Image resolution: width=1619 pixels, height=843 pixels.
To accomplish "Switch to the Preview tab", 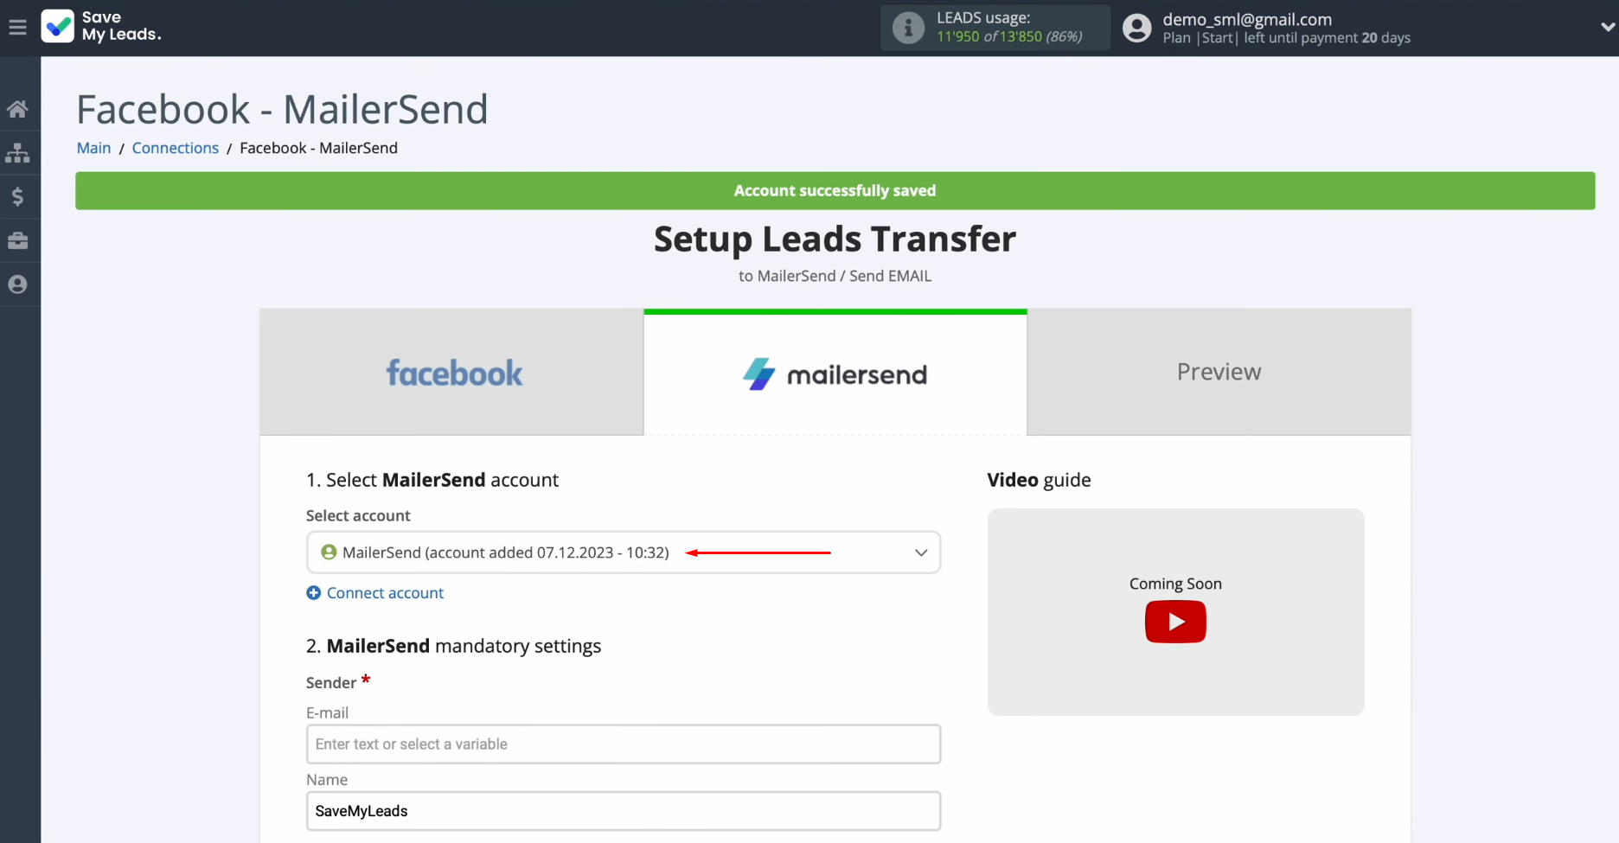I will tap(1219, 372).
